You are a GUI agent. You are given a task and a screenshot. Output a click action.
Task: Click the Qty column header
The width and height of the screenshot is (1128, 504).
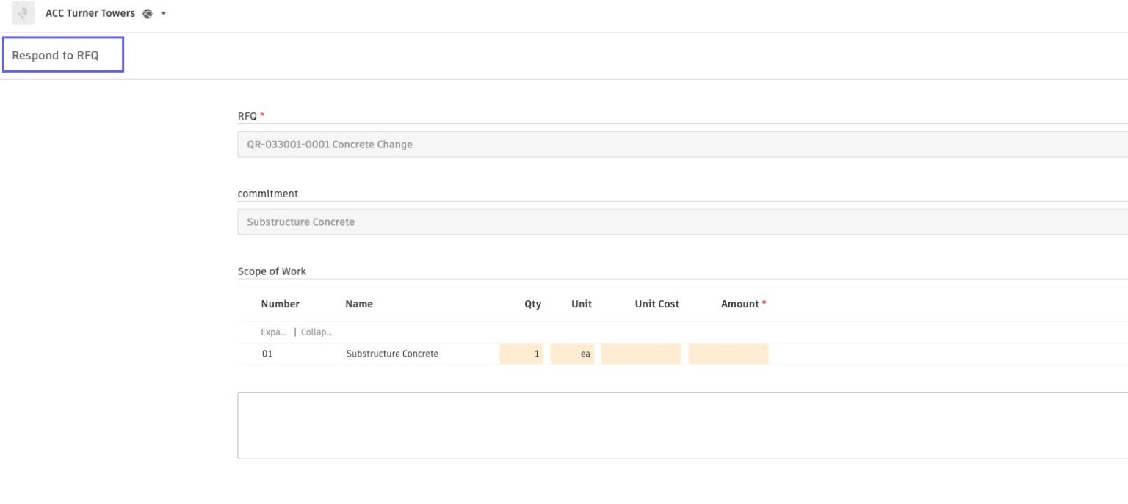tap(532, 304)
